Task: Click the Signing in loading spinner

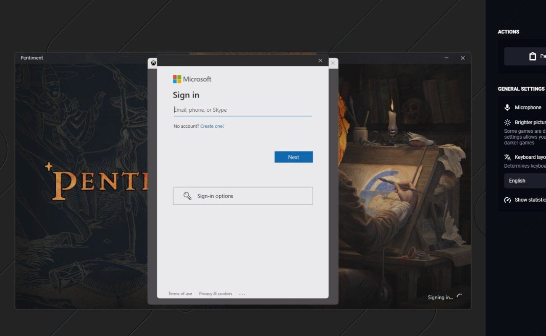Action: (x=459, y=297)
